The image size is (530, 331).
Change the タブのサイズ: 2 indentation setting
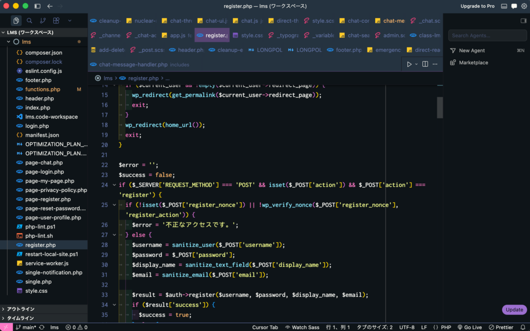point(375,327)
